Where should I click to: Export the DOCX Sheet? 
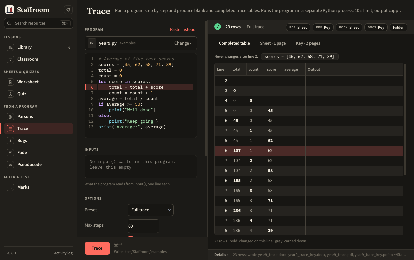(349, 27)
